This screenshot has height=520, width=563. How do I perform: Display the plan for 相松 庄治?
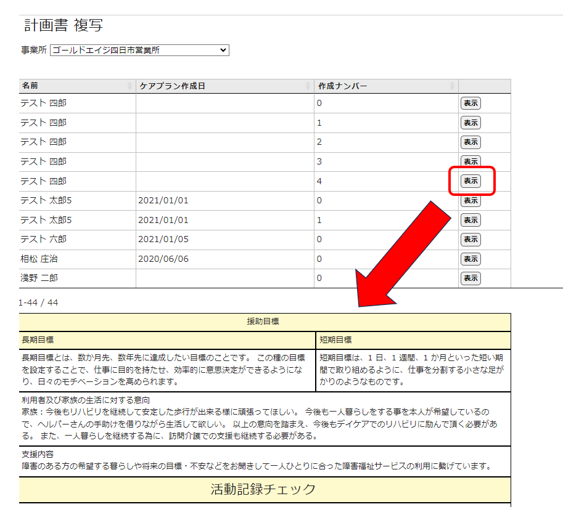(x=471, y=259)
